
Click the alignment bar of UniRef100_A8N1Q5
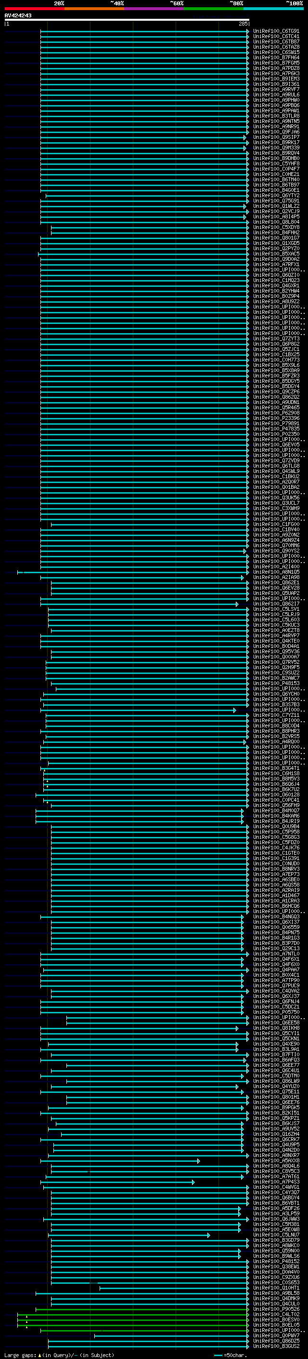click(133, 572)
